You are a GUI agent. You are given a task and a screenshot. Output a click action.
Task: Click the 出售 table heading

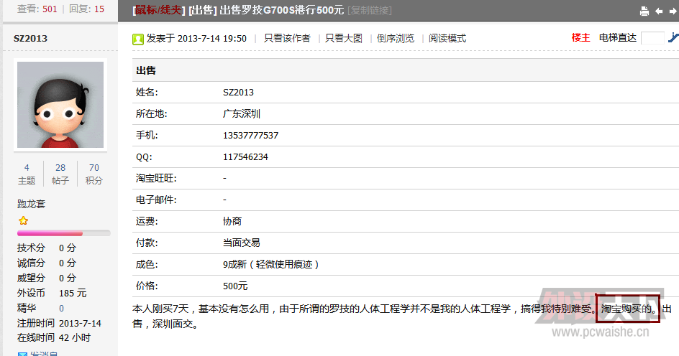coord(146,70)
